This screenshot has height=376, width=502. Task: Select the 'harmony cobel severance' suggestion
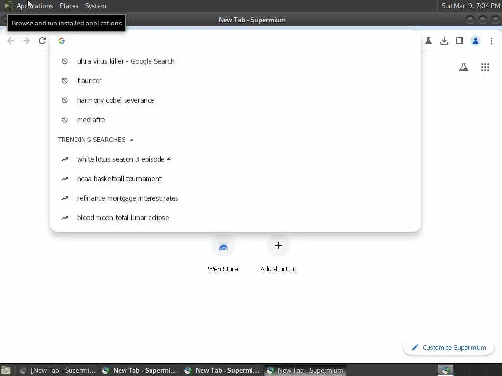(235, 100)
